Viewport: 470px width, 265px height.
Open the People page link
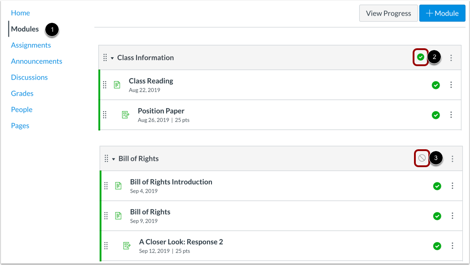(22, 109)
